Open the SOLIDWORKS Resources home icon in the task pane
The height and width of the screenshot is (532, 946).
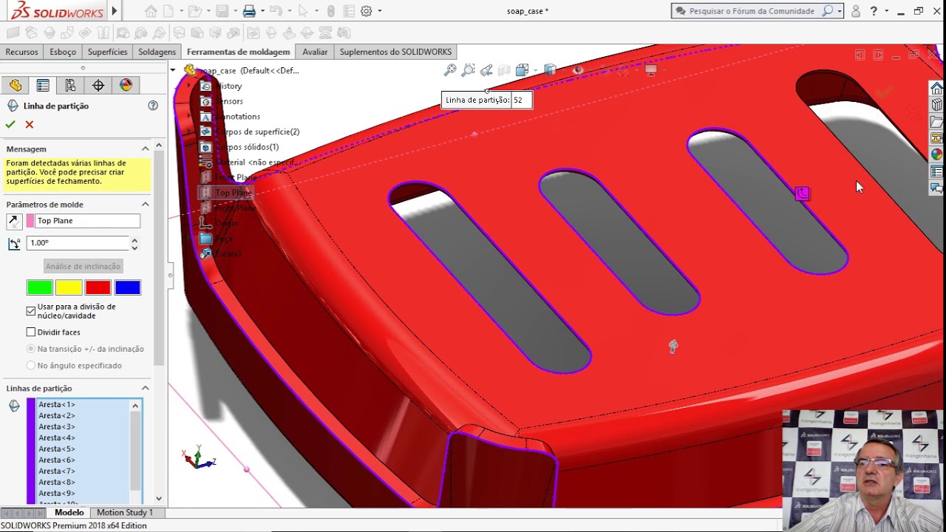pos(936,89)
